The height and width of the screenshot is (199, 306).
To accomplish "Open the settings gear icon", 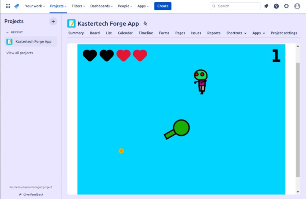I will tap(286, 6).
